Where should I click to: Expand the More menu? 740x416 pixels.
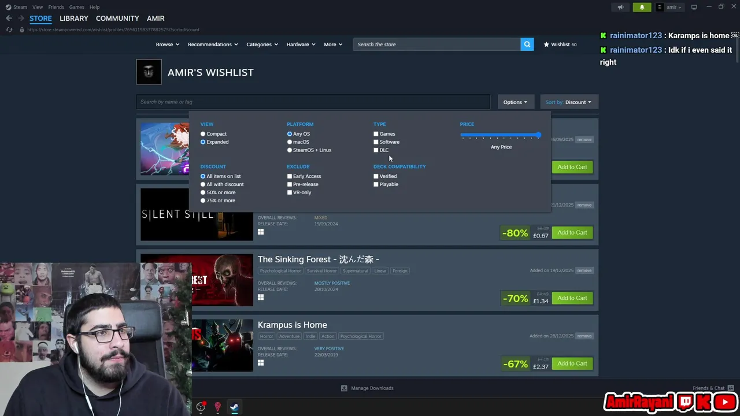[333, 44]
